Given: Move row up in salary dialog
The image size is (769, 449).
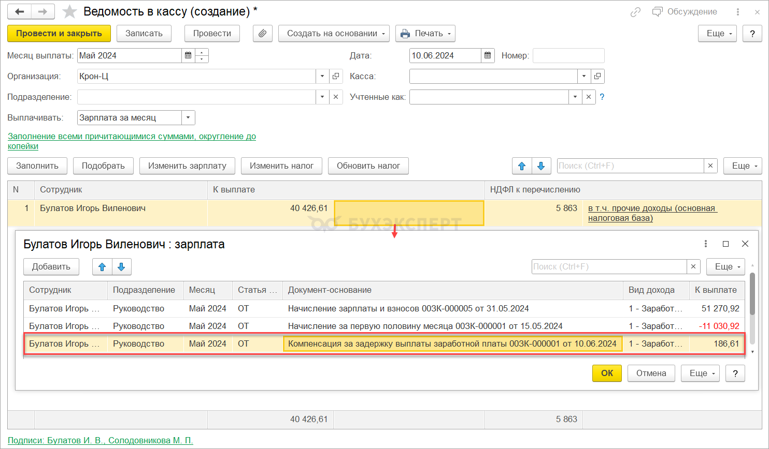Looking at the screenshot, I should click(x=102, y=267).
